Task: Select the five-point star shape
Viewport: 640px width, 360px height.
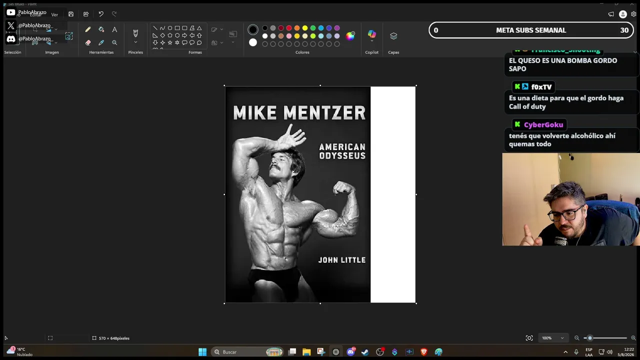Action: 170,42
